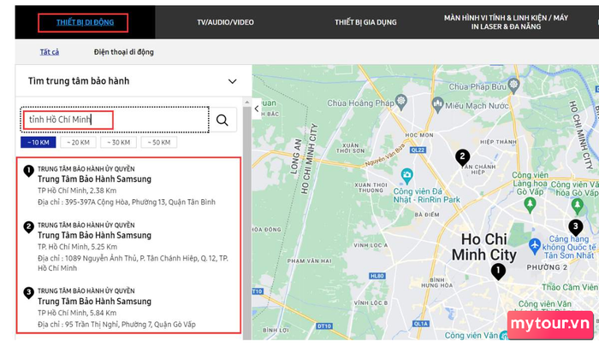Click the HÓC MÔN district label
The image size is (599, 346).
[x=419, y=135]
